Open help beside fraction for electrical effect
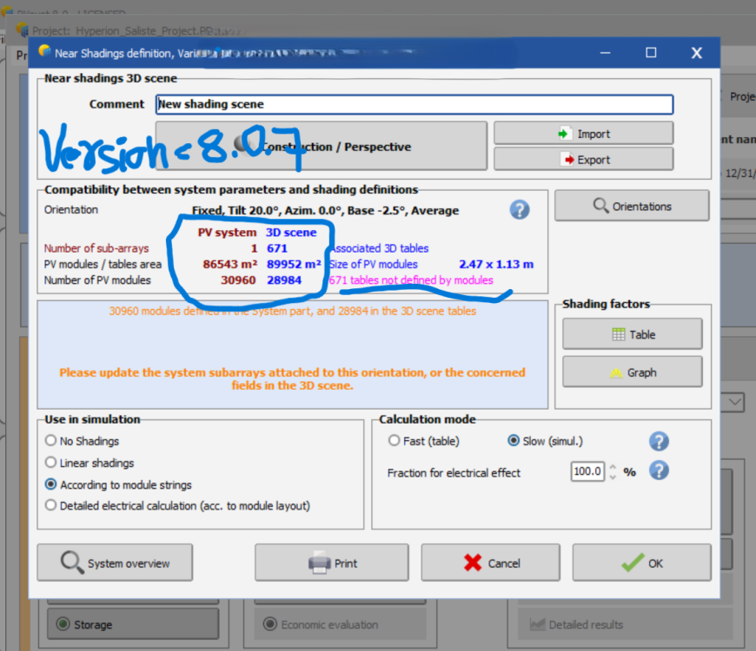This screenshot has width=756, height=651. 659,470
